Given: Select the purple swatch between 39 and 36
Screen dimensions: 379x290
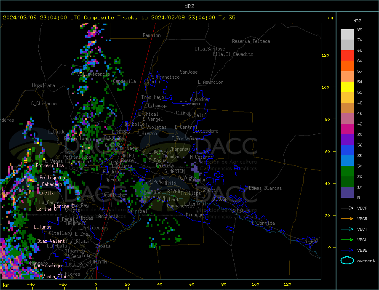Looking at the screenshot, I should pos(347,140).
